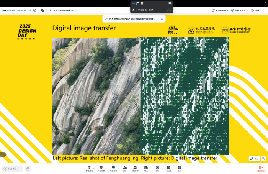Open the chat panel icon

(146, 168)
